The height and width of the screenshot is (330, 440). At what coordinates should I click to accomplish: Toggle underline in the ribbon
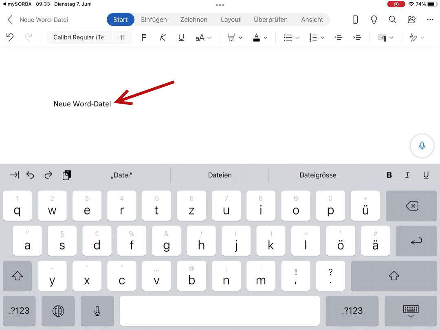pyautogui.click(x=181, y=38)
